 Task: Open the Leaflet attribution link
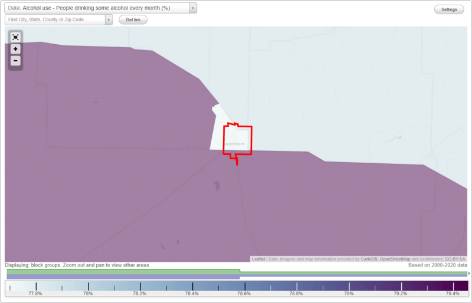[x=258, y=259]
